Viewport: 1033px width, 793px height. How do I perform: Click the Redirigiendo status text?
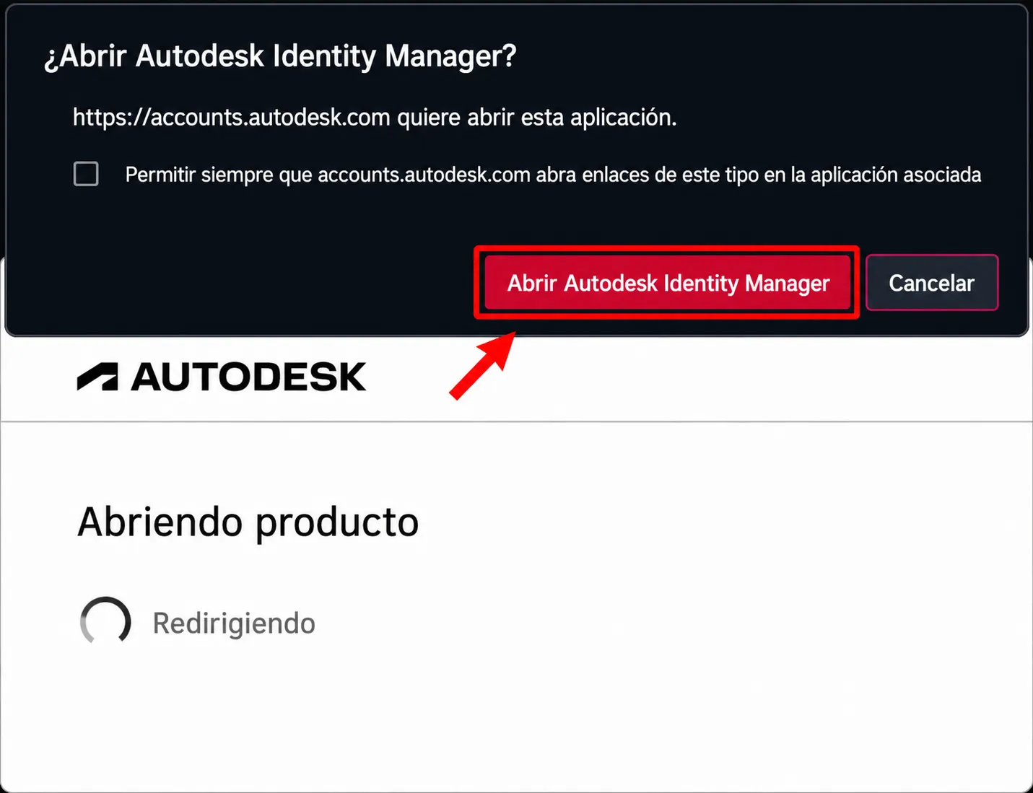click(x=234, y=623)
